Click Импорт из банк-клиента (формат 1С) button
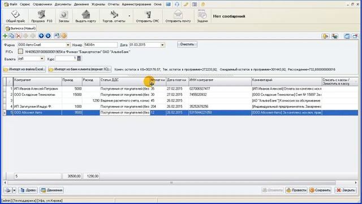Viewport: 362px width, 204px height. 80,69
